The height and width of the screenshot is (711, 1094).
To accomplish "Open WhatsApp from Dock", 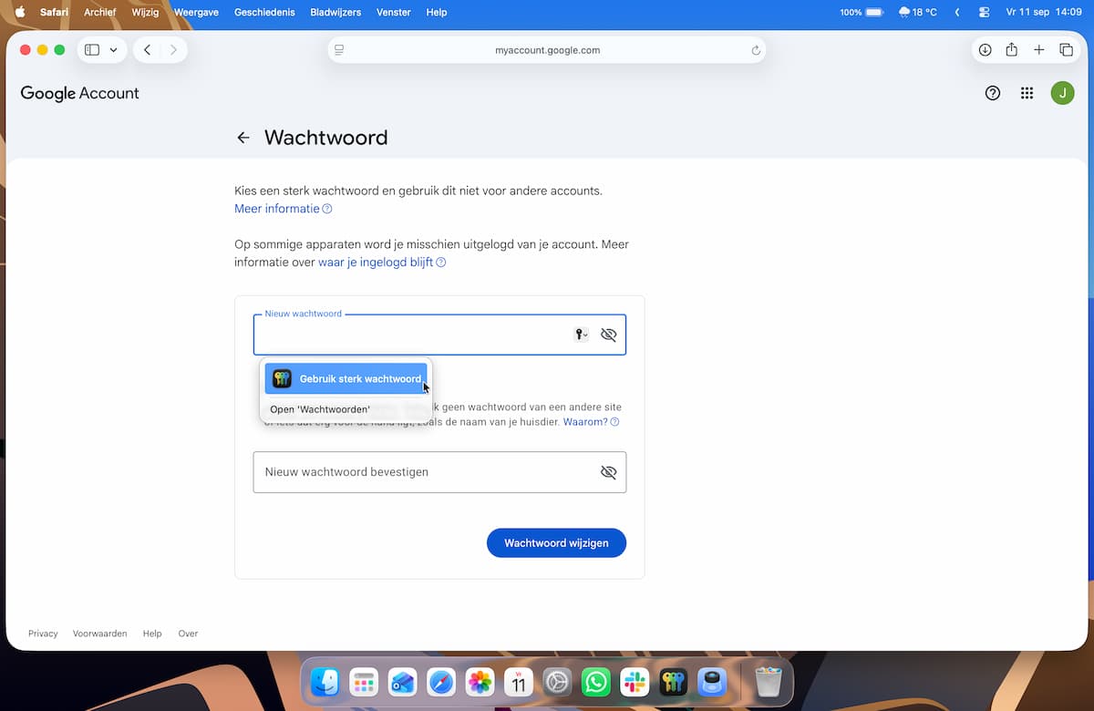I will pyautogui.click(x=596, y=682).
